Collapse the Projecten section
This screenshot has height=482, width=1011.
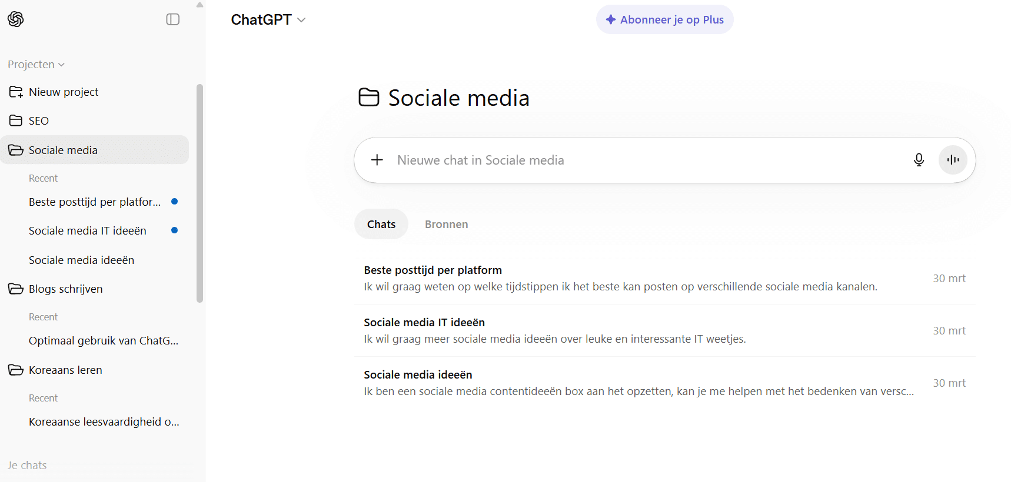pyautogui.click(x=36, y=65)
